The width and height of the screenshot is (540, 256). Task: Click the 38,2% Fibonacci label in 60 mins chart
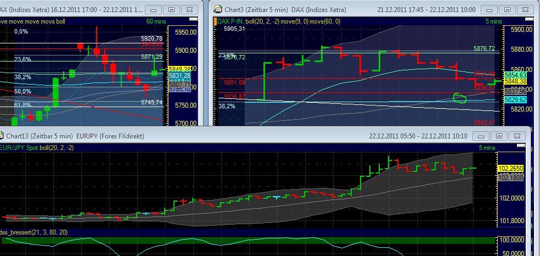tap(22, 77)
